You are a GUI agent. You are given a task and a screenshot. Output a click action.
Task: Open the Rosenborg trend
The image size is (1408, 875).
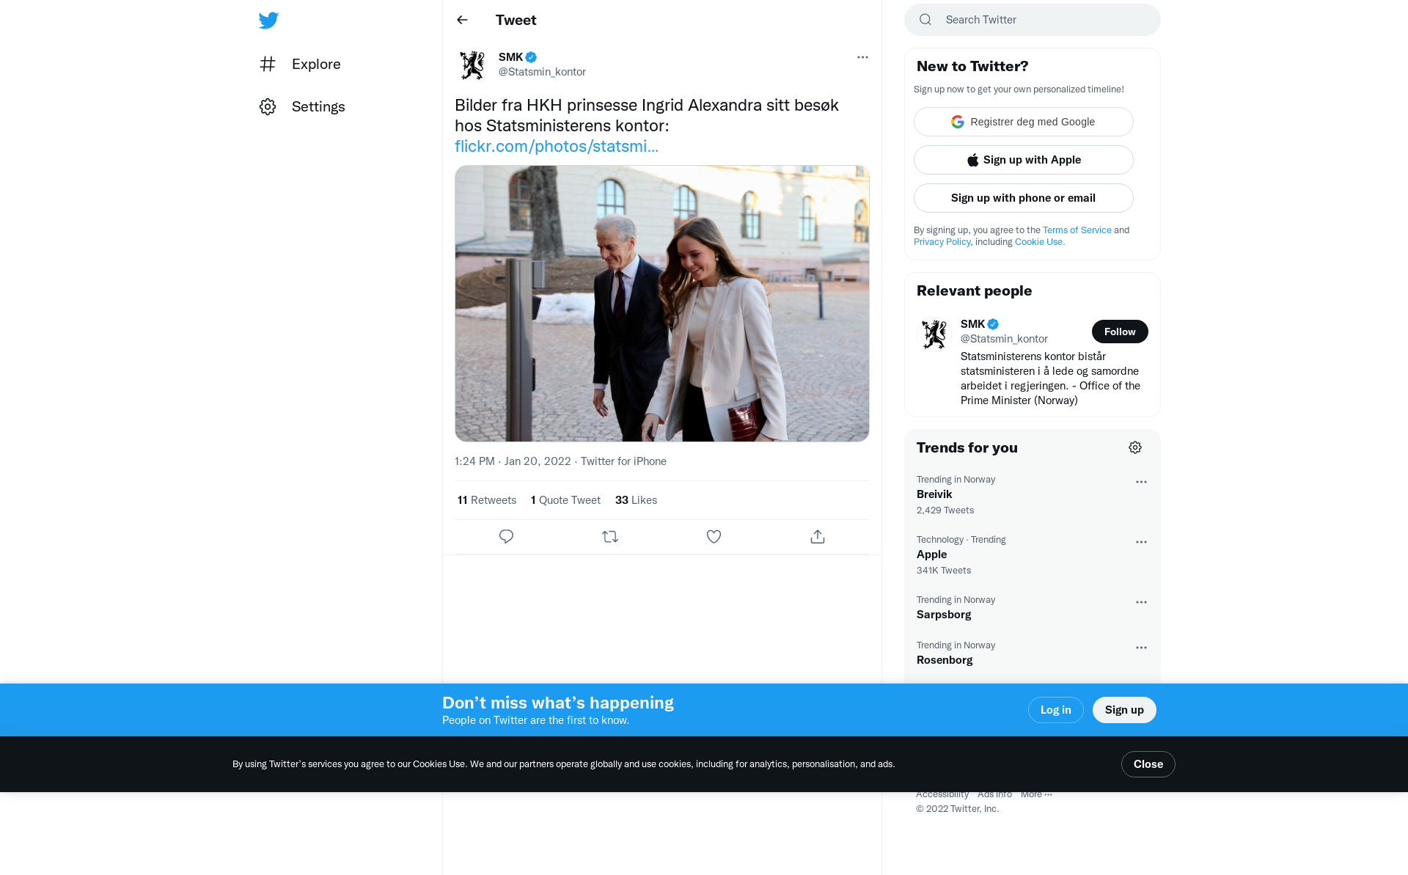tap(1033, 653)
